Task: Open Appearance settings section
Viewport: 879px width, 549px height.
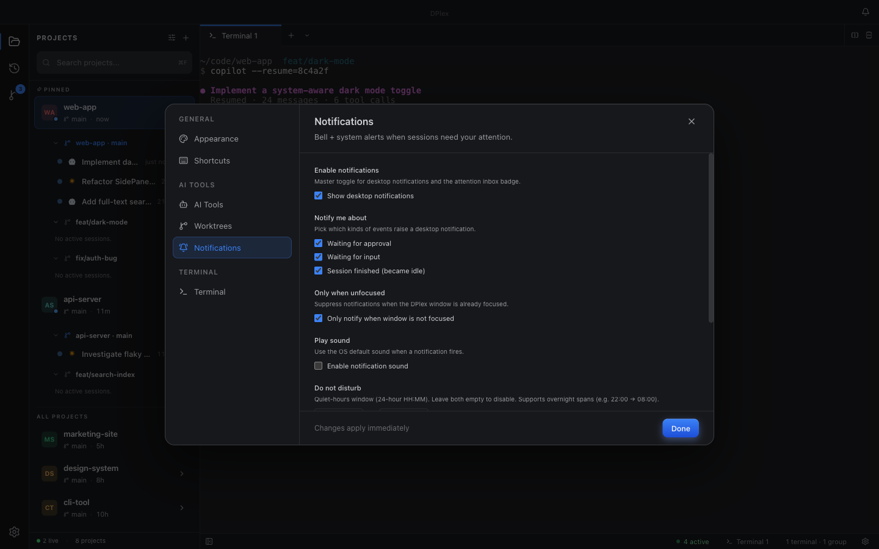Action: 232,139
